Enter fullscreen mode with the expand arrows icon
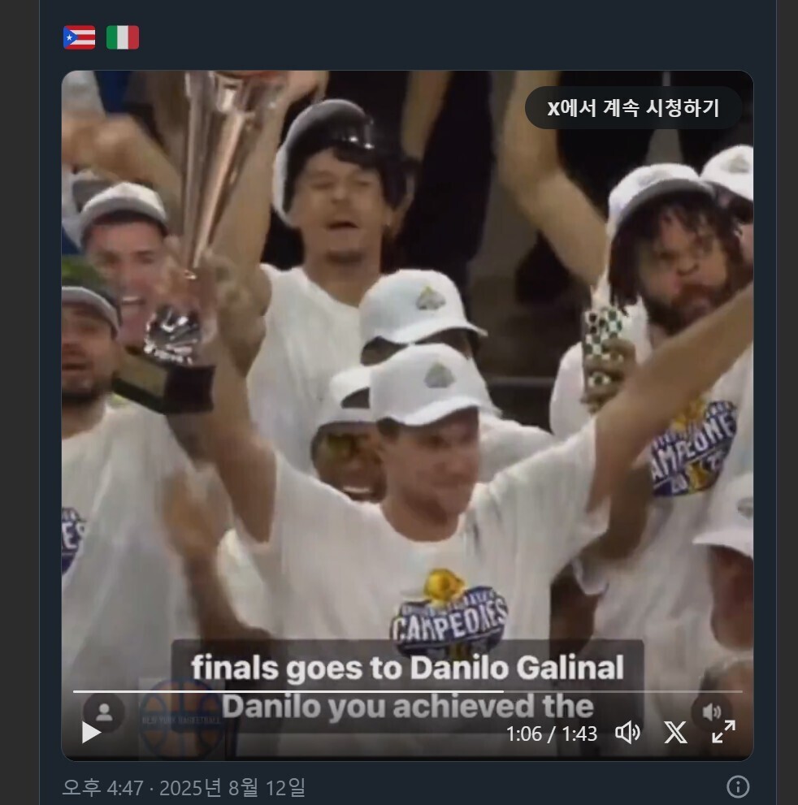Viewport: 798px width, 805px height. [x=723, y=732]
